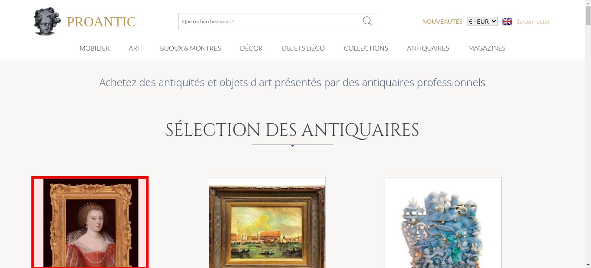Screen dimensions: 591x268
Task: Click the Nouveautés link
Action: point(442,22)
